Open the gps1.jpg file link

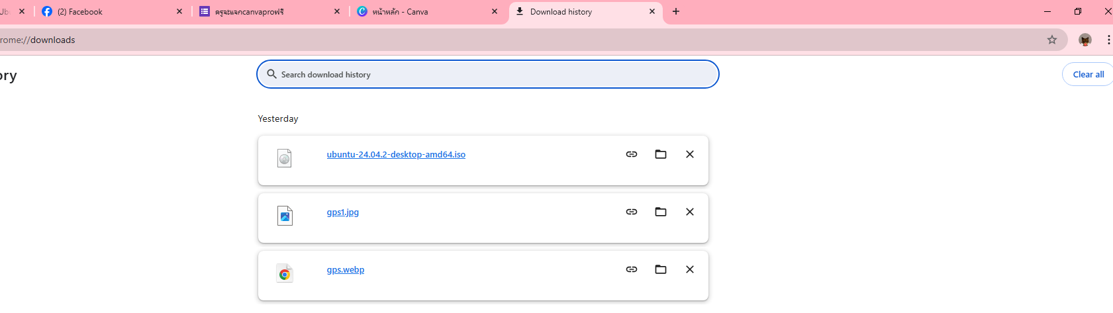pyautogui.click(x=342, y=212)
